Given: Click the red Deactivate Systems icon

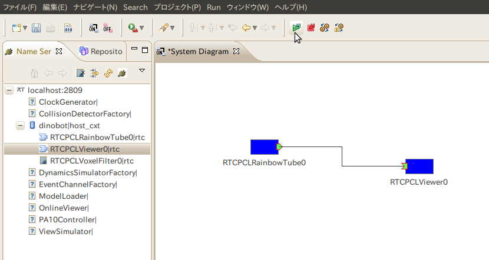Looking at the screenshot, I should tap(310, 28).
